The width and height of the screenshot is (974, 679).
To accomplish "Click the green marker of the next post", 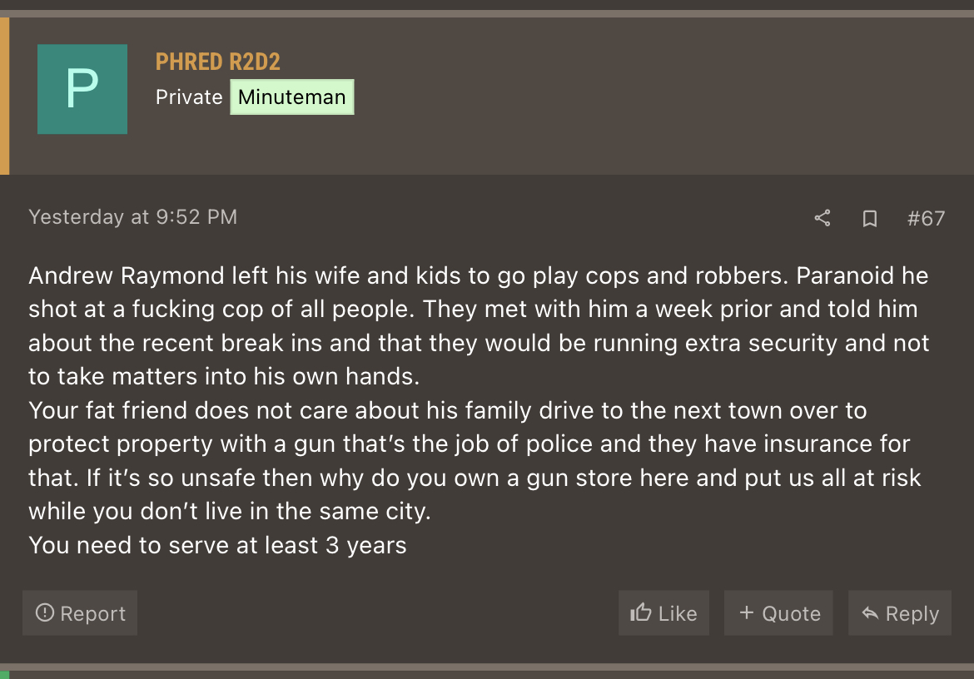I will [x=4, y=675].
